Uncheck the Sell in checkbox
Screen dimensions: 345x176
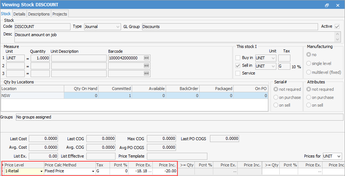pyautogui.click(x=238, y=66)
